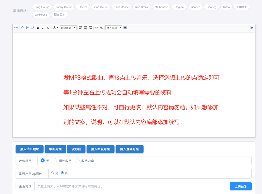The image size is (262, 194).
Task: Switch editor to HTML source mode
Action: click(x=16, y=28)
